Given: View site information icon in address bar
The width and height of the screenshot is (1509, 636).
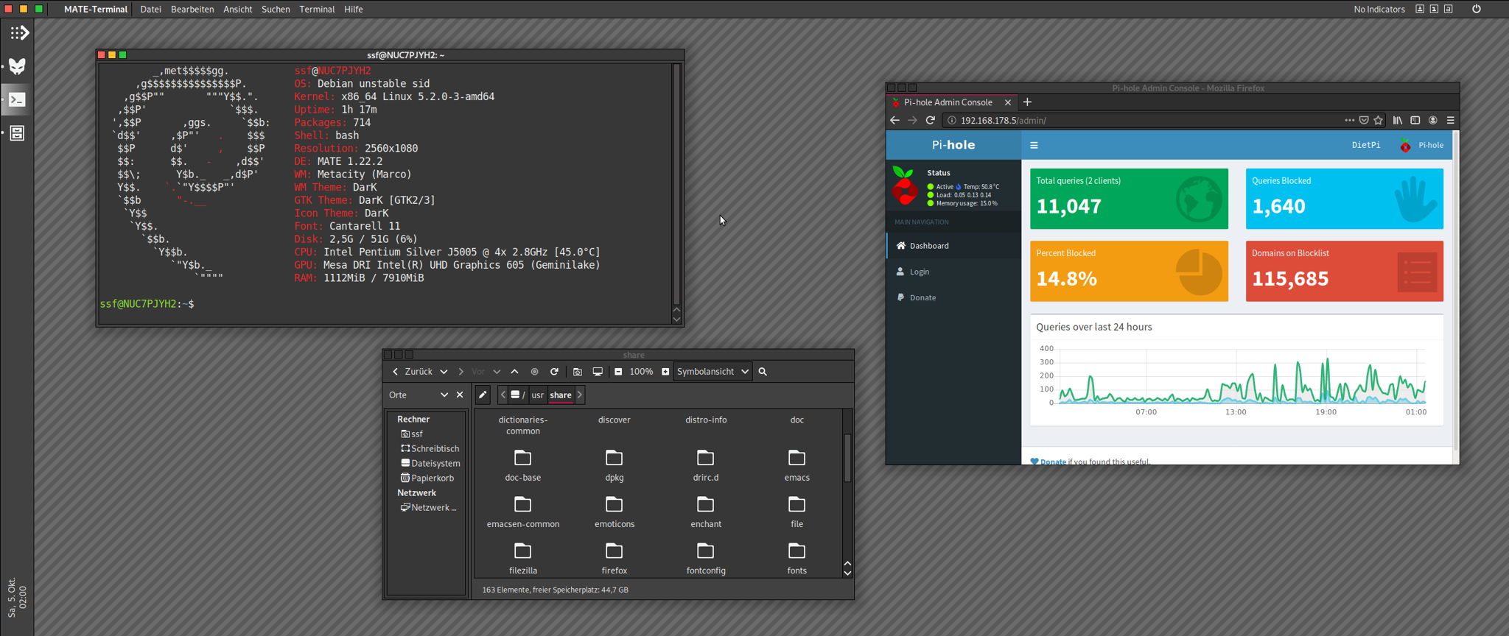Looking at the screenshot, I should pyautogui.click(x=951, y=120).
